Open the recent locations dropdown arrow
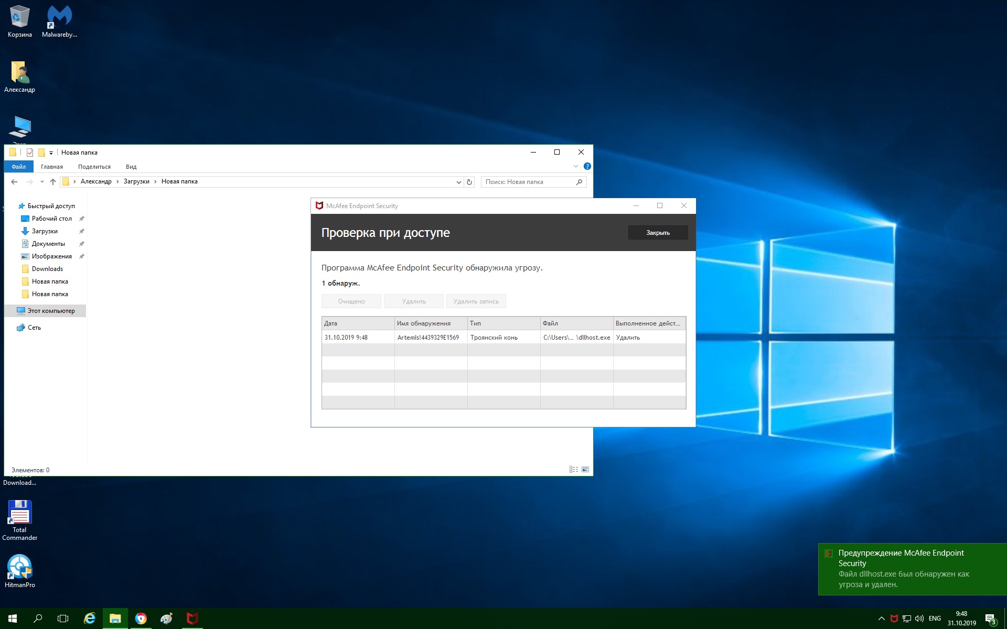 coord(42,182)
